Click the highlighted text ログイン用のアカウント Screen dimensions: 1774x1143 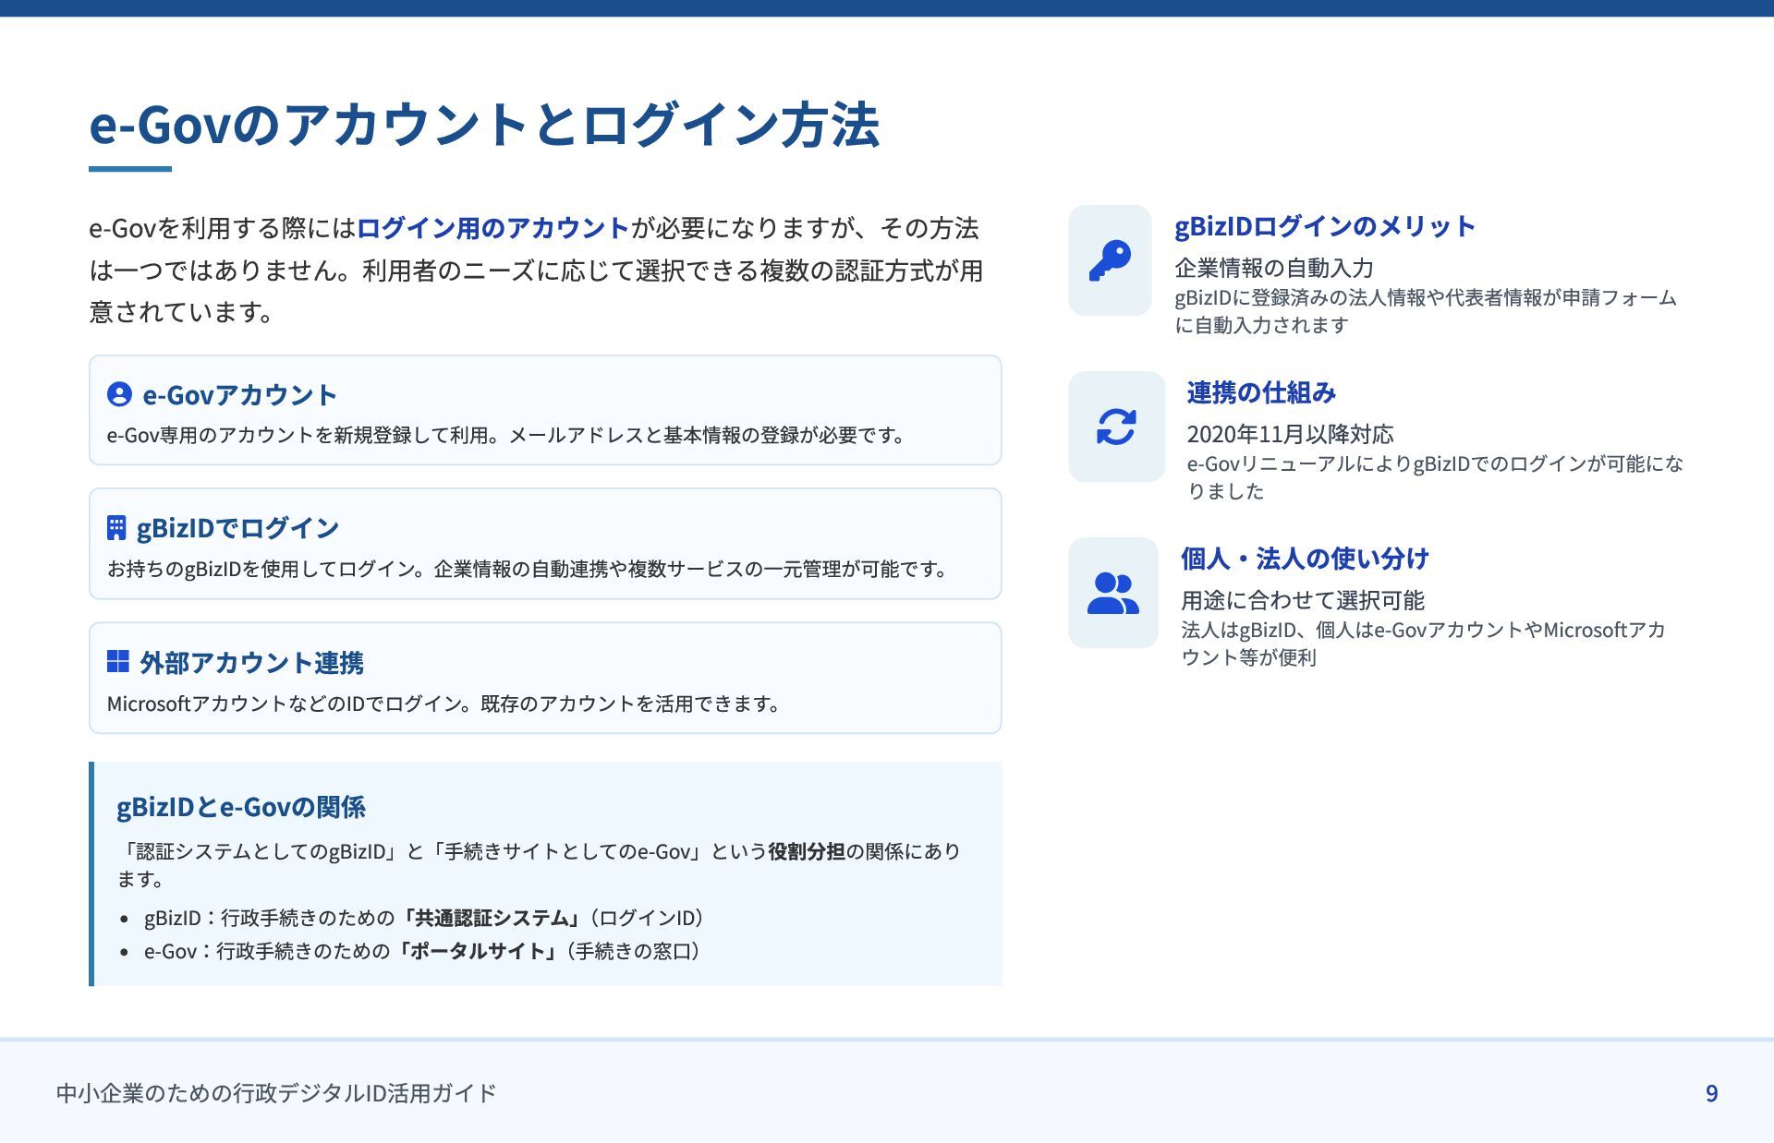(492, 227)
